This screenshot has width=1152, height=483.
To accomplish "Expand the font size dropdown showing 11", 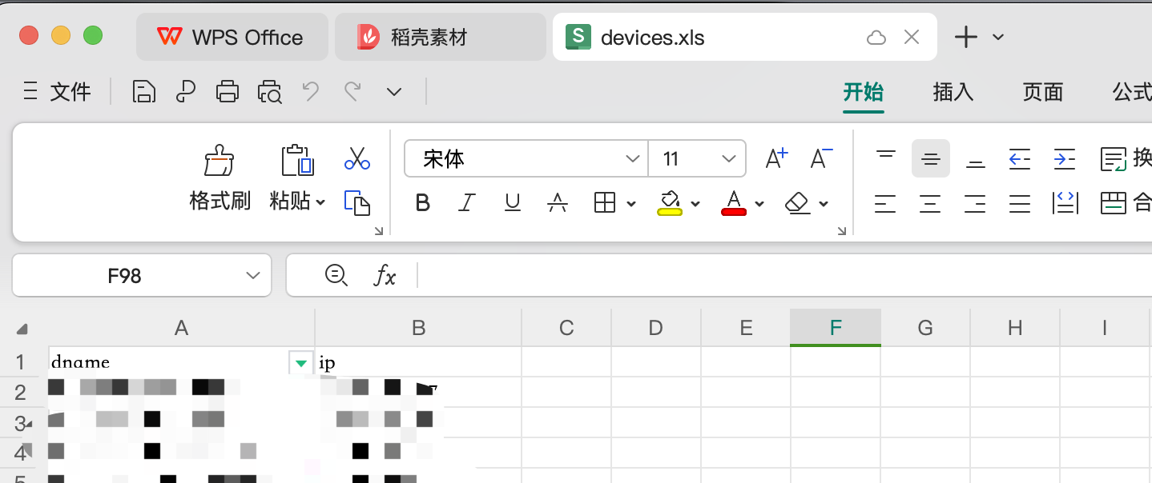I will tap(728, 158).
